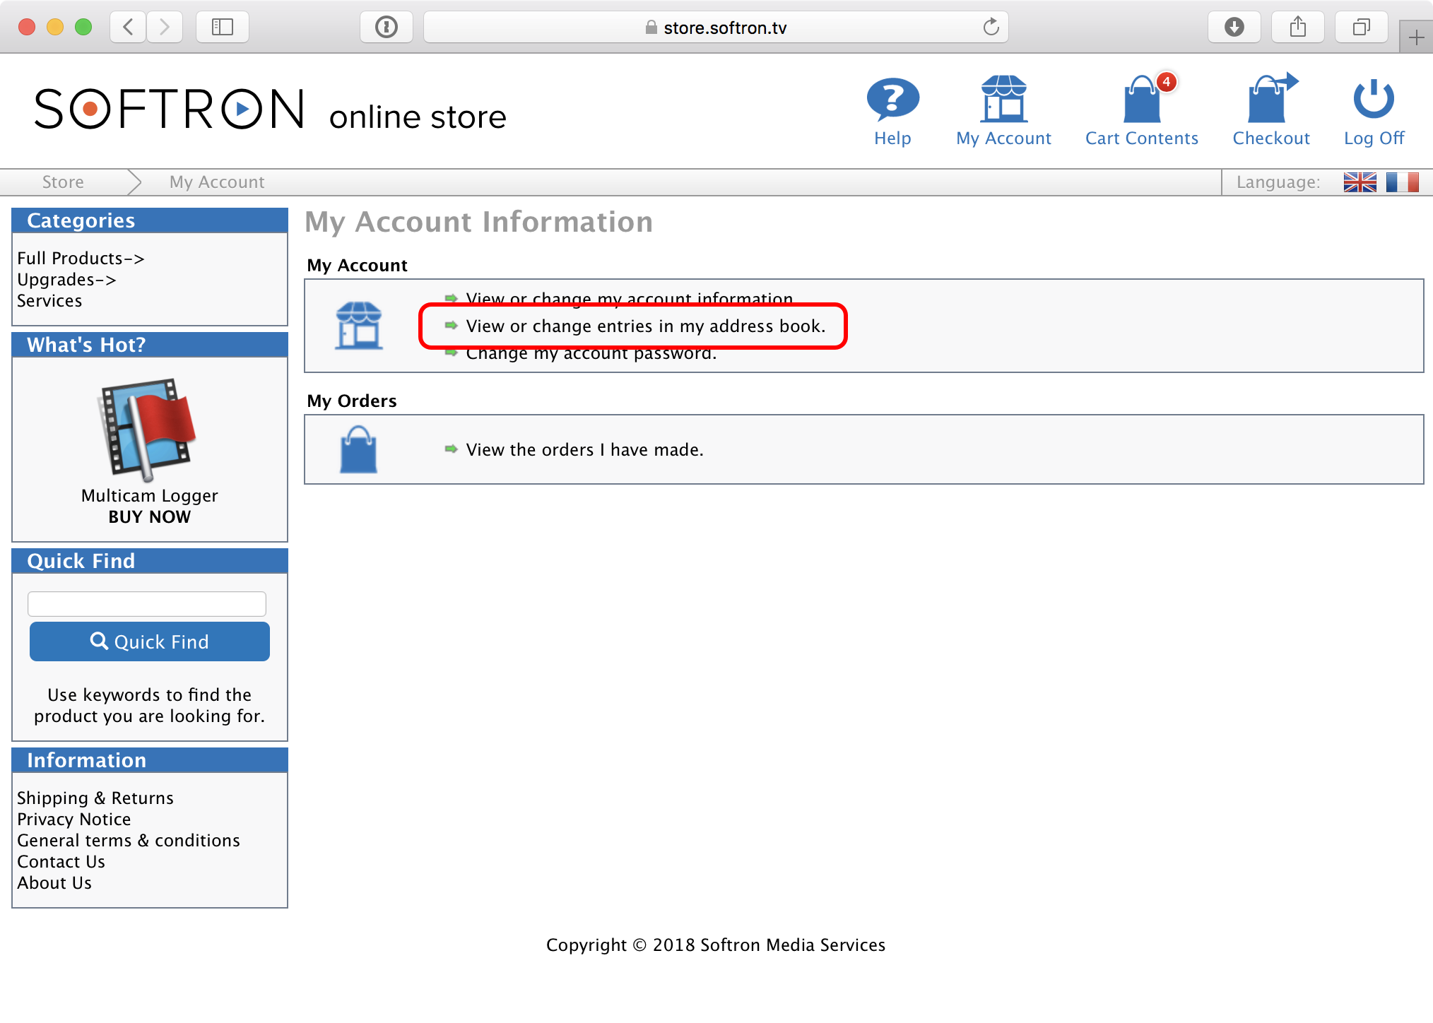
Task: Open About Us page
Action: pos(54,883)
